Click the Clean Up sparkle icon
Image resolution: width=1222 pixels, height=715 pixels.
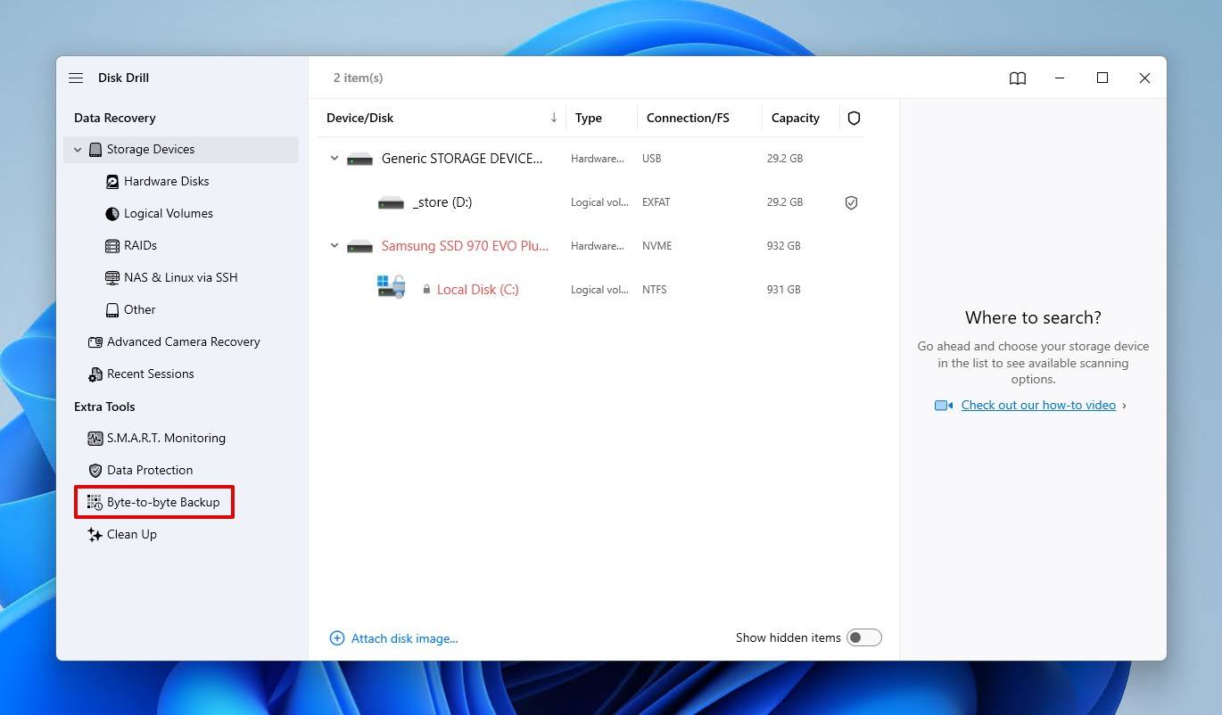coord(95,535)
